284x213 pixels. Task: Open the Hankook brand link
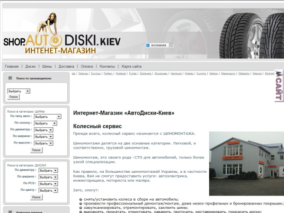pyautogui.click(x=176, y=73)
